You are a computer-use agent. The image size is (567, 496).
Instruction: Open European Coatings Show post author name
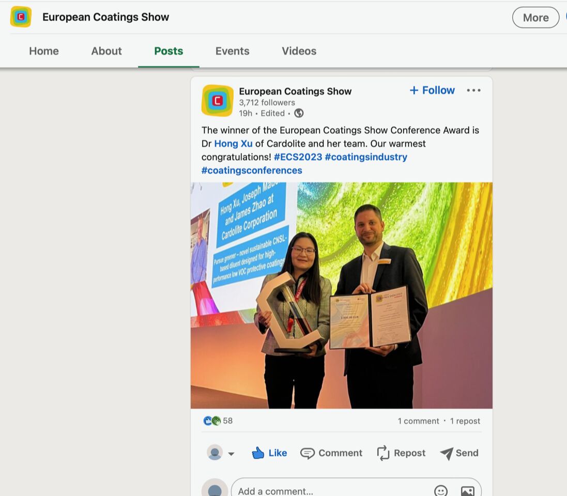295,91
